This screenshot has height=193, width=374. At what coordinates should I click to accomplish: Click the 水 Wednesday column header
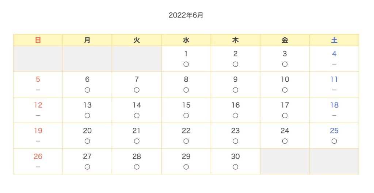pyautogui.click(x=186, y=40)
